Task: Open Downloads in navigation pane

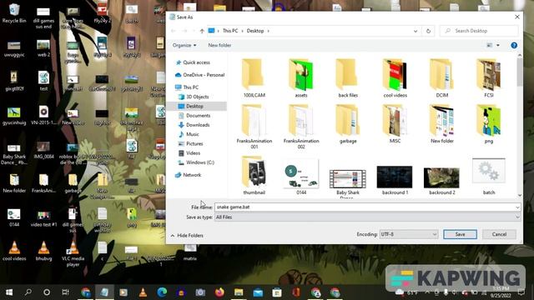Action: pos(197,125)
